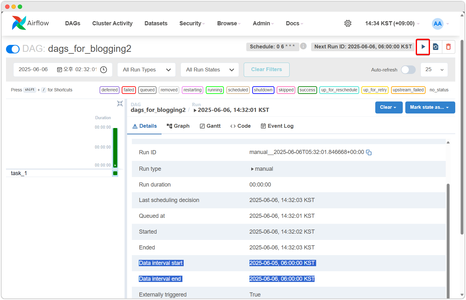Click the scheduled state legend tag
Screen dimensions: 466x300
tap(238, 90)
